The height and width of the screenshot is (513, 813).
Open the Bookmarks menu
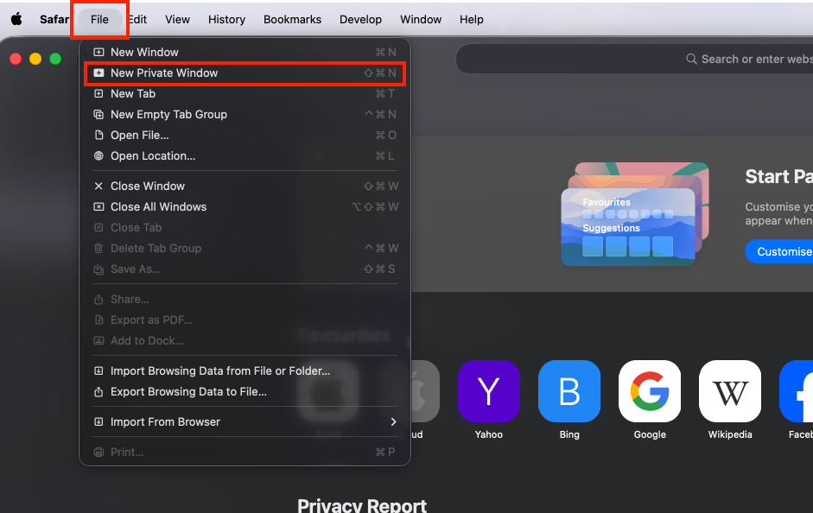coord(292,19)
